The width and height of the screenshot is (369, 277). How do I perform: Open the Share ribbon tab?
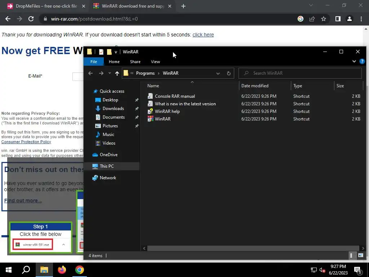tap(135, 62)
